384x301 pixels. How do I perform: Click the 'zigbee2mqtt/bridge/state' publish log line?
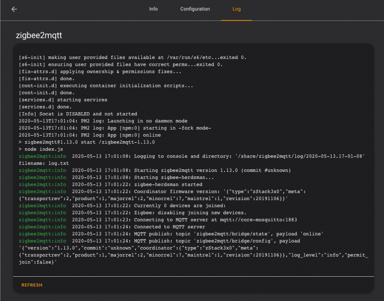tap(171, 234)
